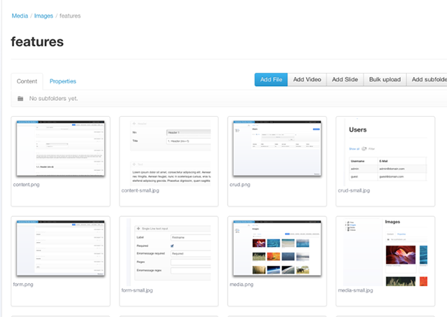Image resolution: width=447 pixels, height=317 pixels.
Task: Click the crud.png file name
Action: (x=240, y=185)
